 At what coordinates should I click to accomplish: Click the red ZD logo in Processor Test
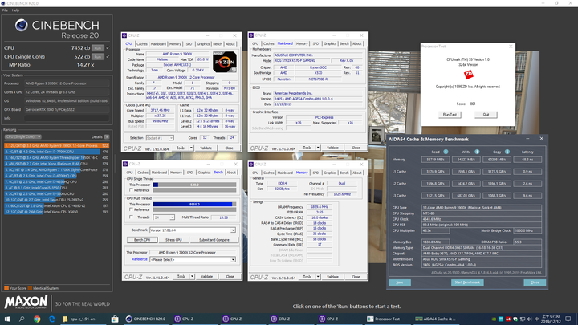pos(468,75)
